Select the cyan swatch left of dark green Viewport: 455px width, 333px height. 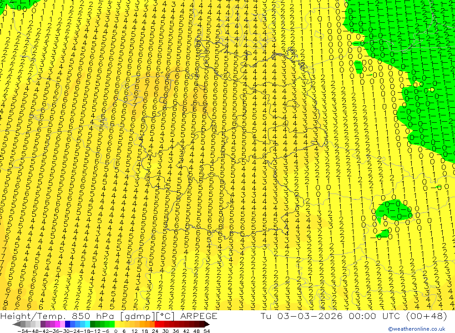click(x=87, y=324)
